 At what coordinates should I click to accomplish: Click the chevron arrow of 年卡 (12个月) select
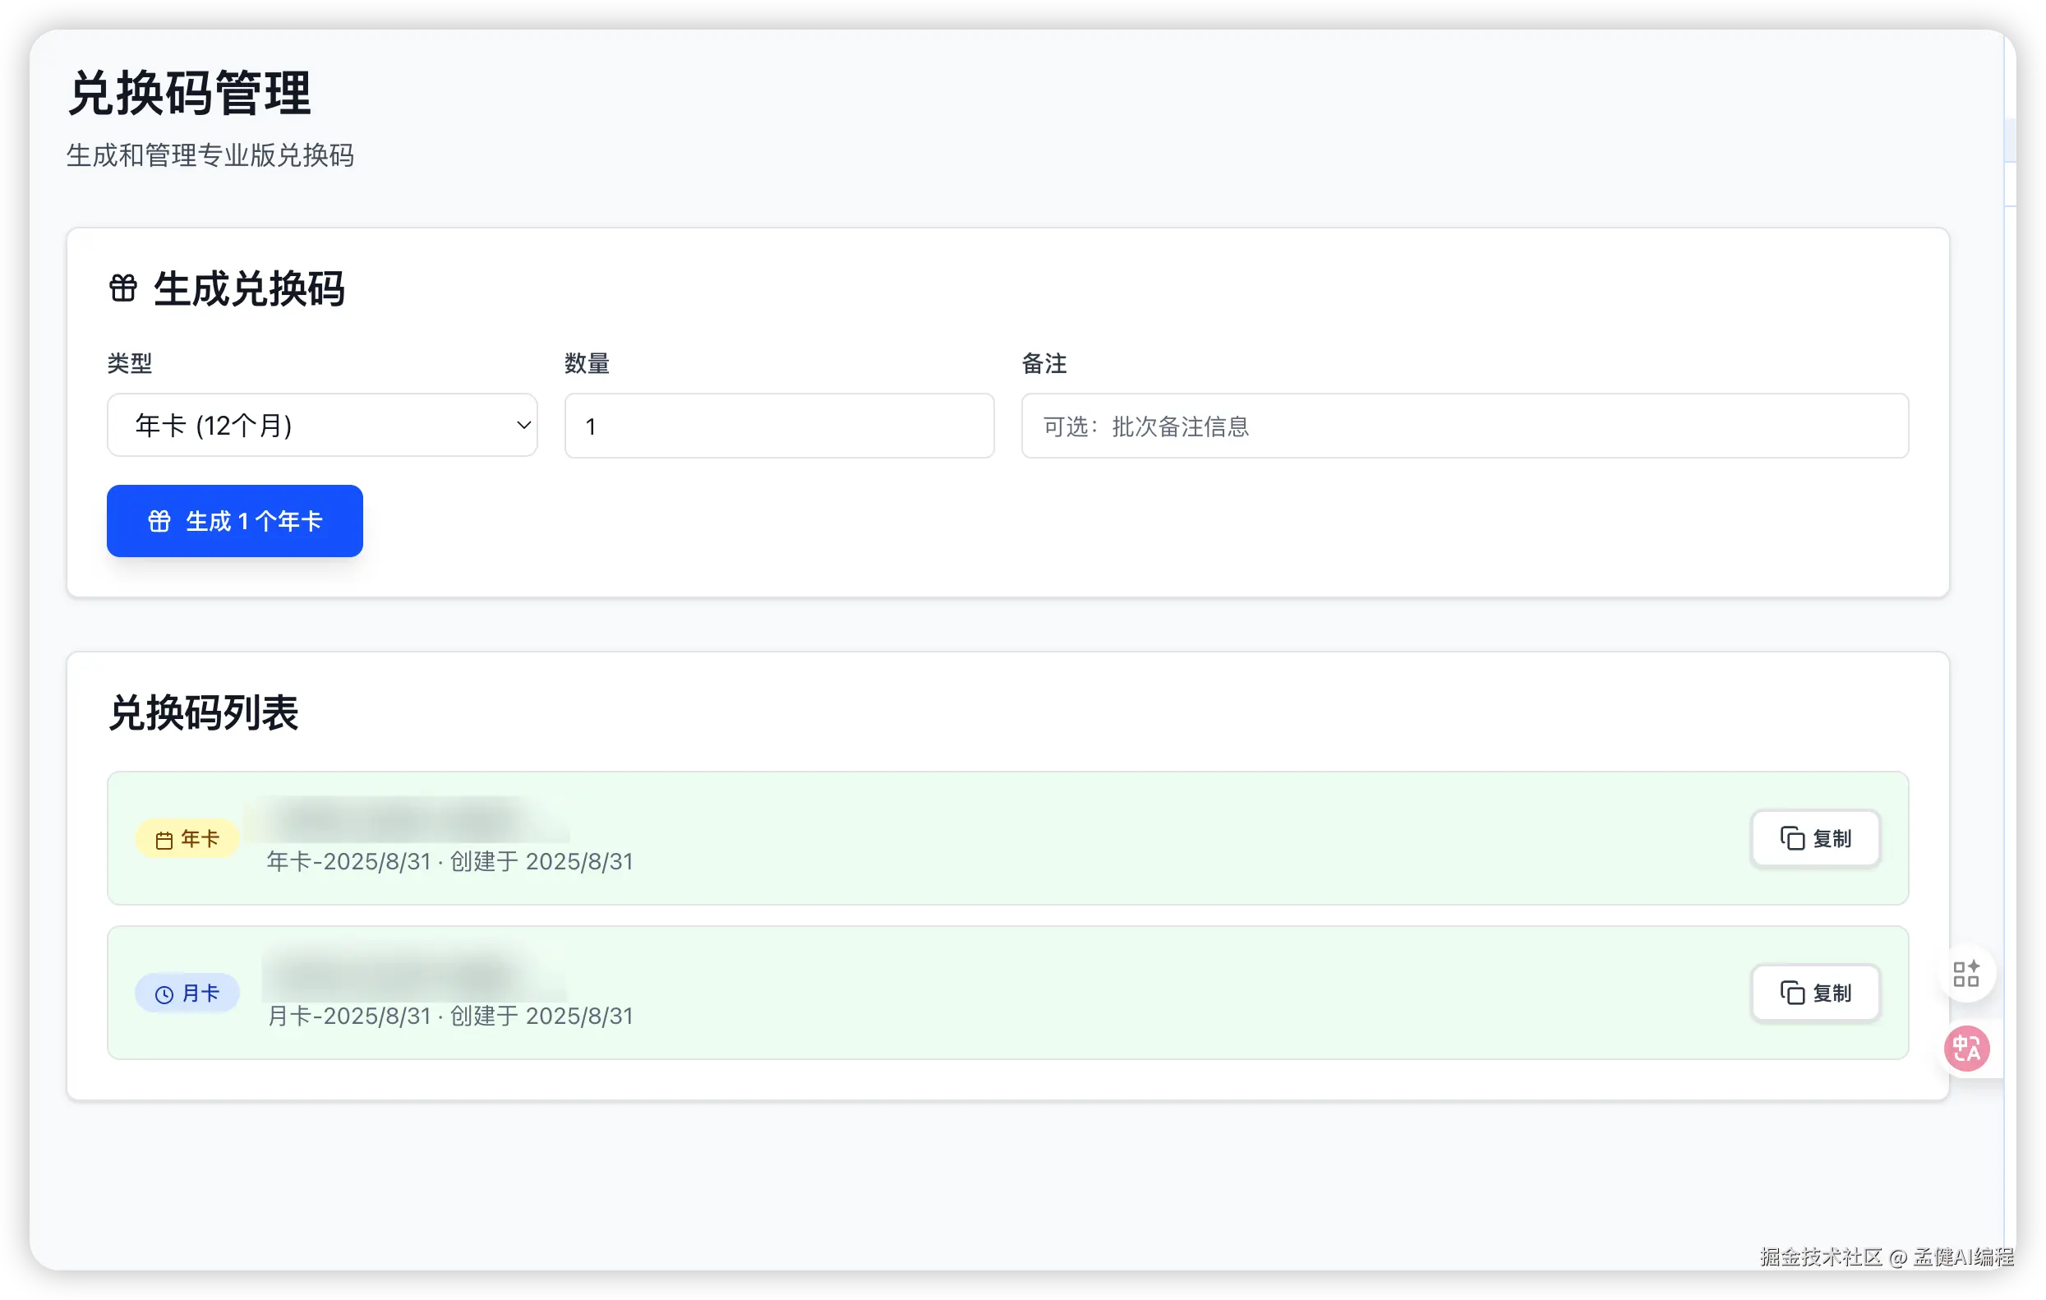(x=523, y=425)
